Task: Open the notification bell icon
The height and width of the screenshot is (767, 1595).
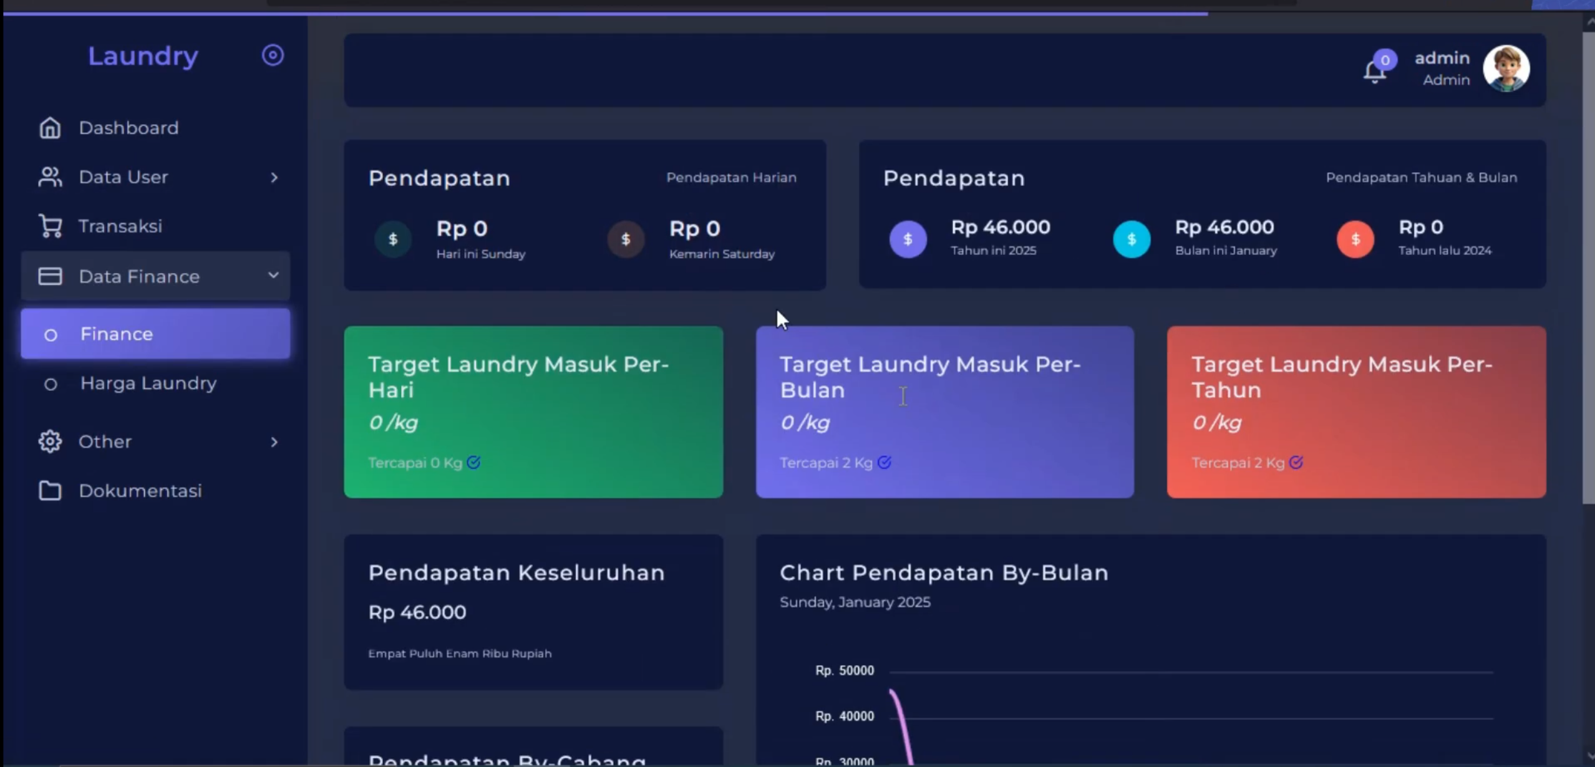Action: pyautogui.click(x=1374, y=72)
